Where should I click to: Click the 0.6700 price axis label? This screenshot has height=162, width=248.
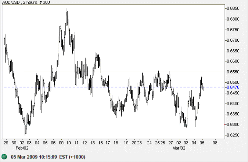233,40
